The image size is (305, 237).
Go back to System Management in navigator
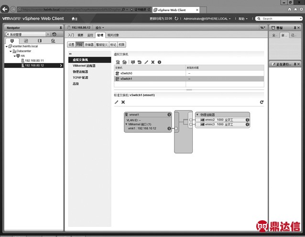[26, 34]
